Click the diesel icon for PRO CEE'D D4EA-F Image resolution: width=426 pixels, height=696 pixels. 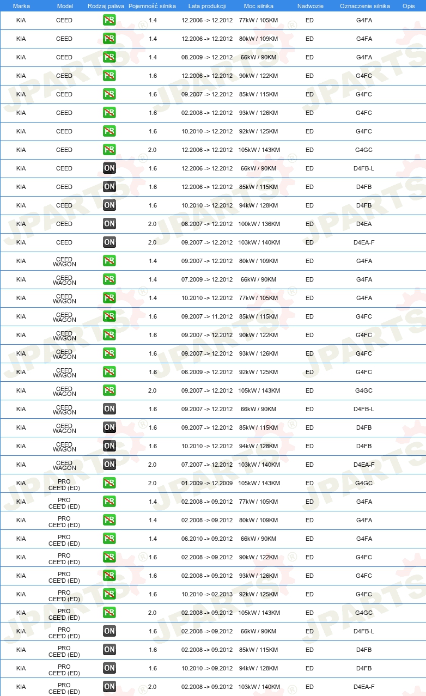(x=109, y=687)
